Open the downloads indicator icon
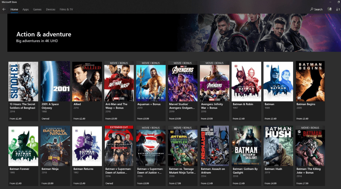Viewport: 341px width, 189px height. pyautogui.click(x=338, y=9)
